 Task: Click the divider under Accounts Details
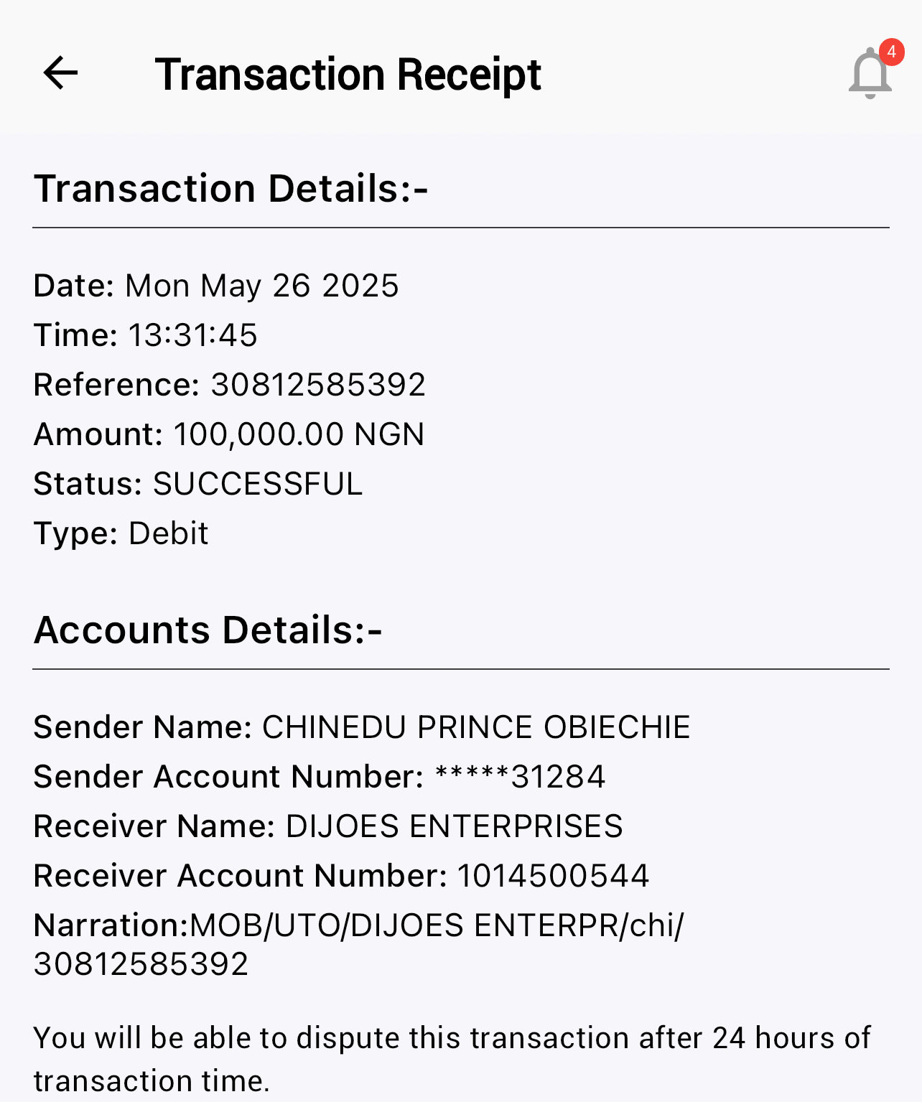pyautogui.click(x=460, y=669)
